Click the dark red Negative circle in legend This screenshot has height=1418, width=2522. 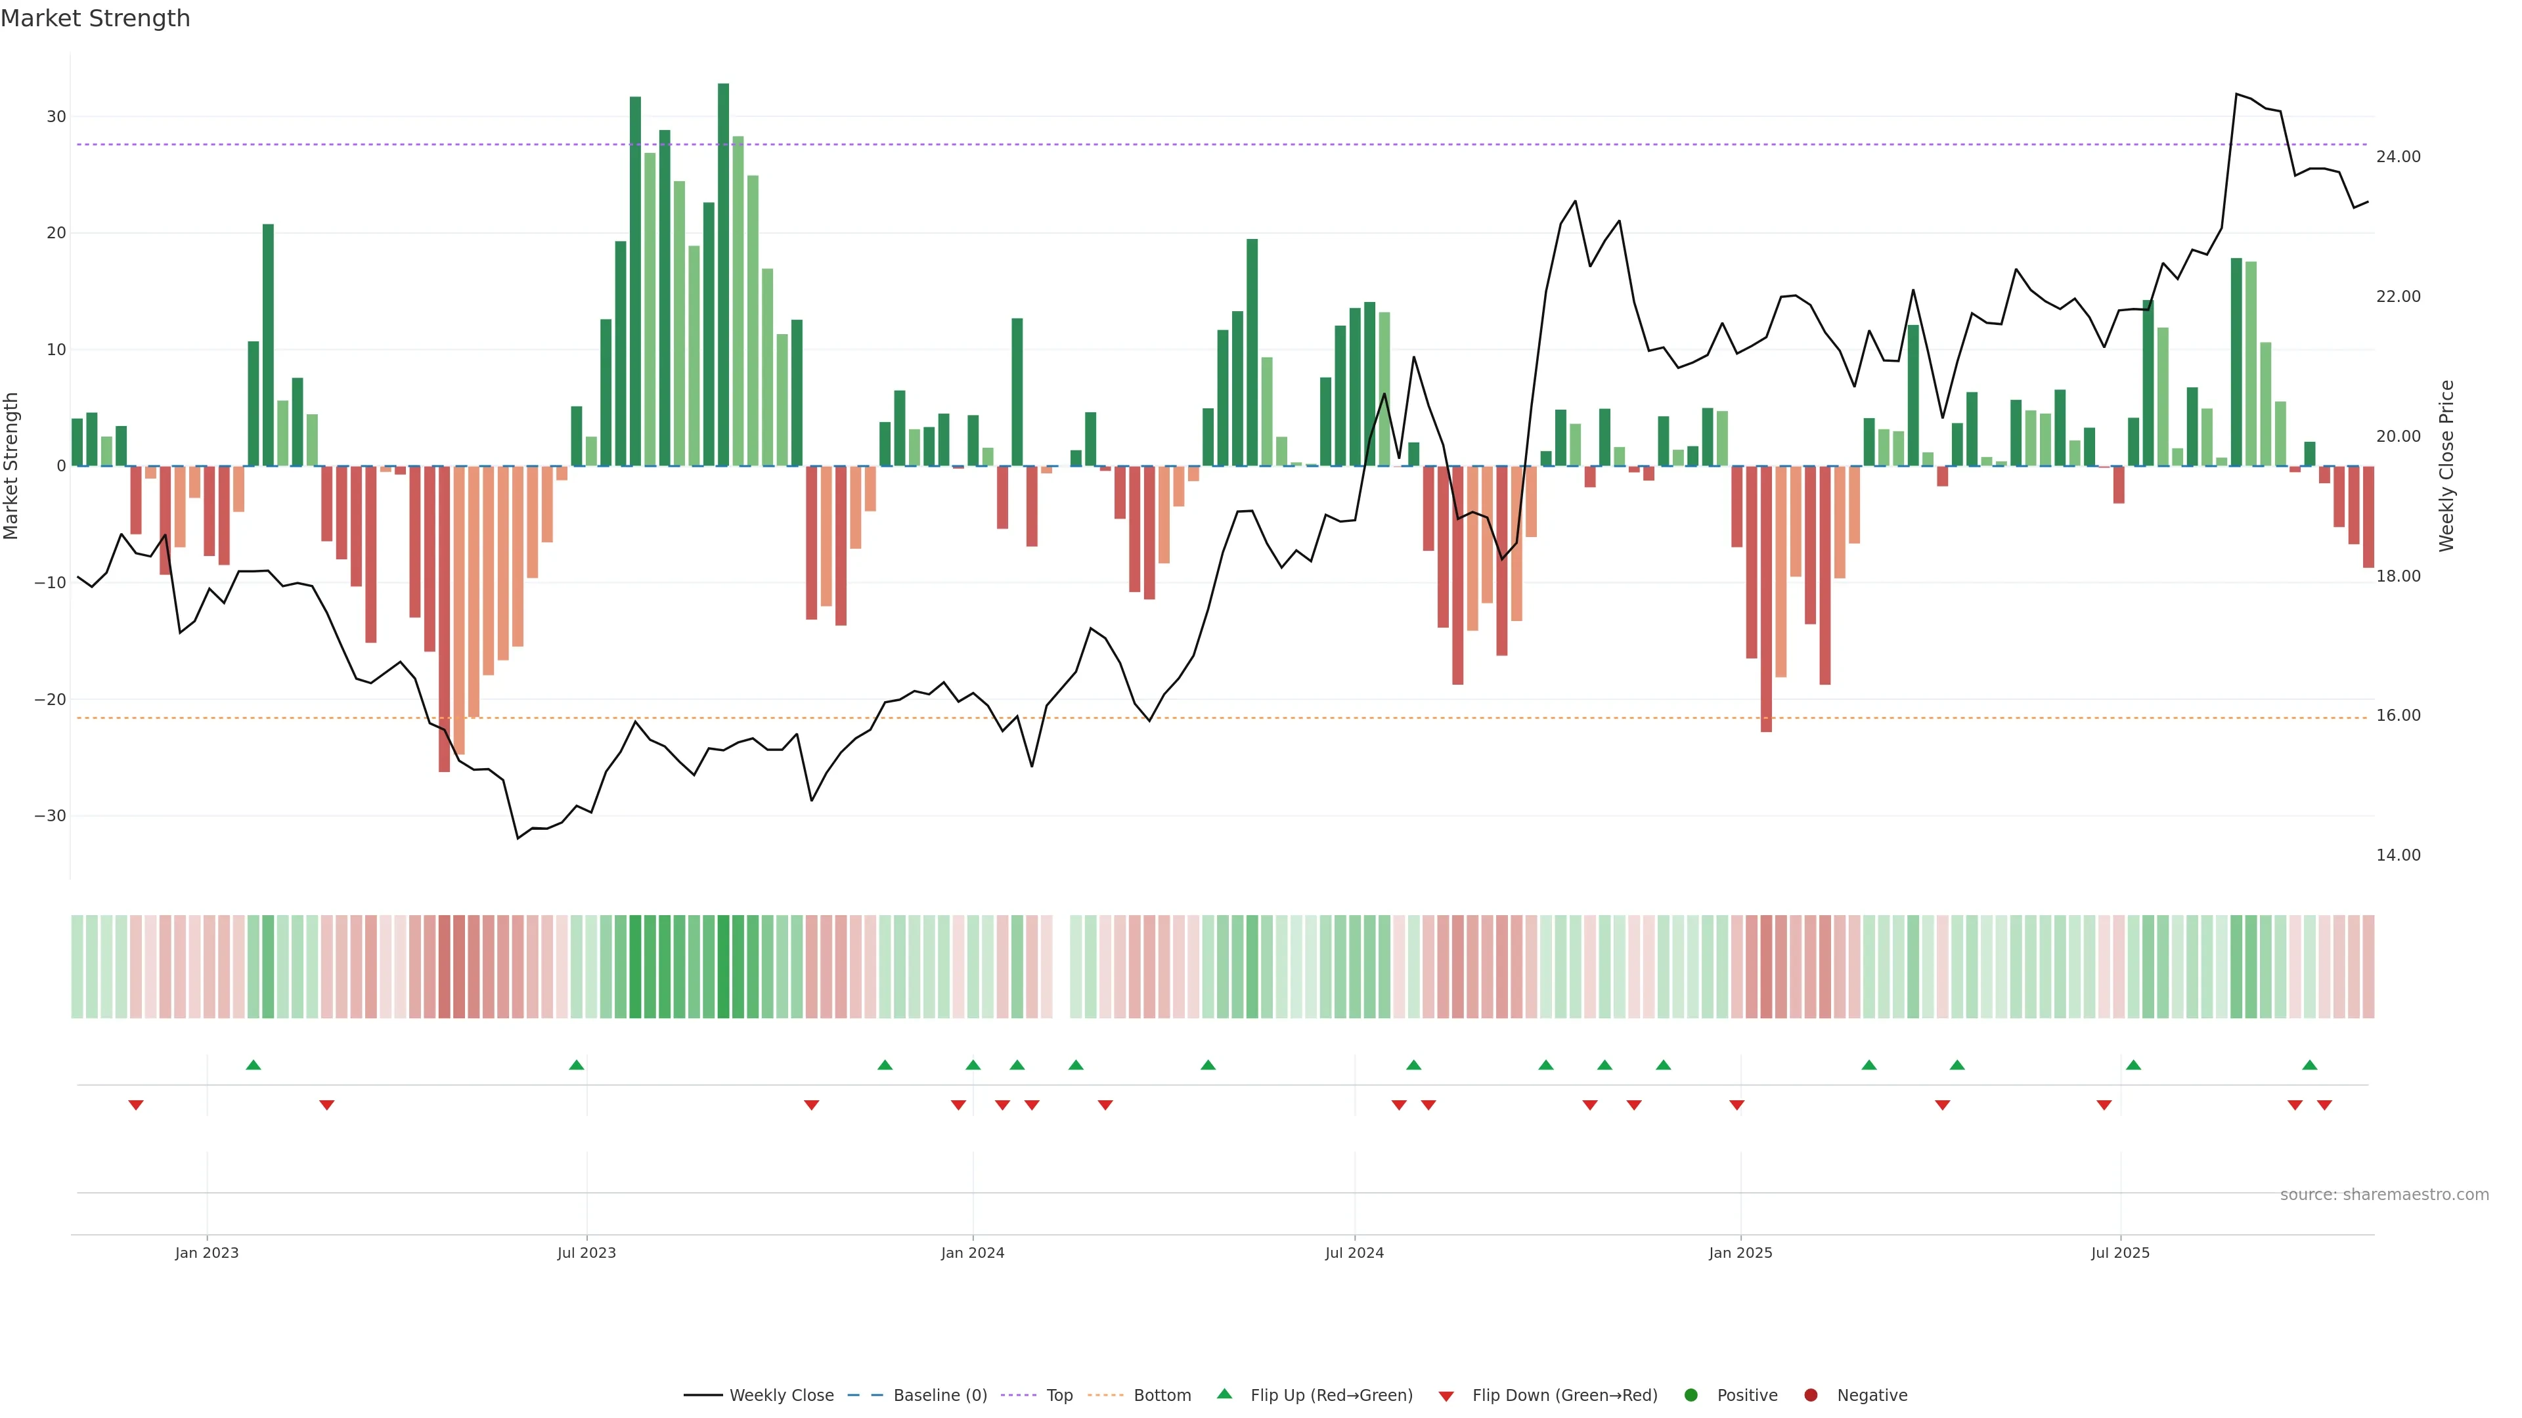tap(1810, 1394)
